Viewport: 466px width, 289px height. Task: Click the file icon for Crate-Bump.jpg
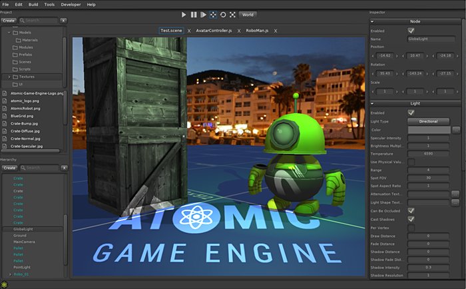[x=5, y=123]
